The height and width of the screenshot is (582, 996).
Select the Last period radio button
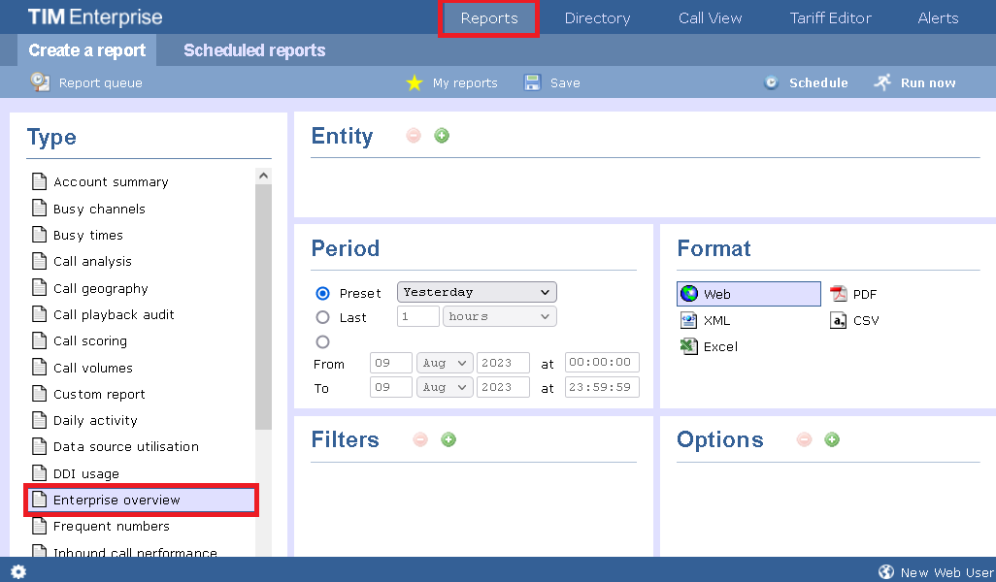(323, 317)
